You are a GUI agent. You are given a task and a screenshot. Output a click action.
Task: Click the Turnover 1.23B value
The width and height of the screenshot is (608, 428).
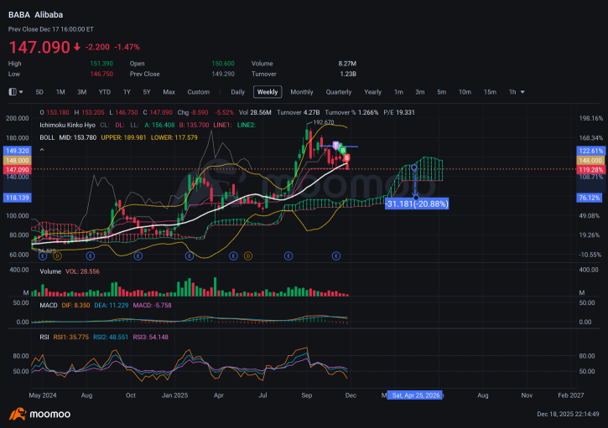(348, 74)
